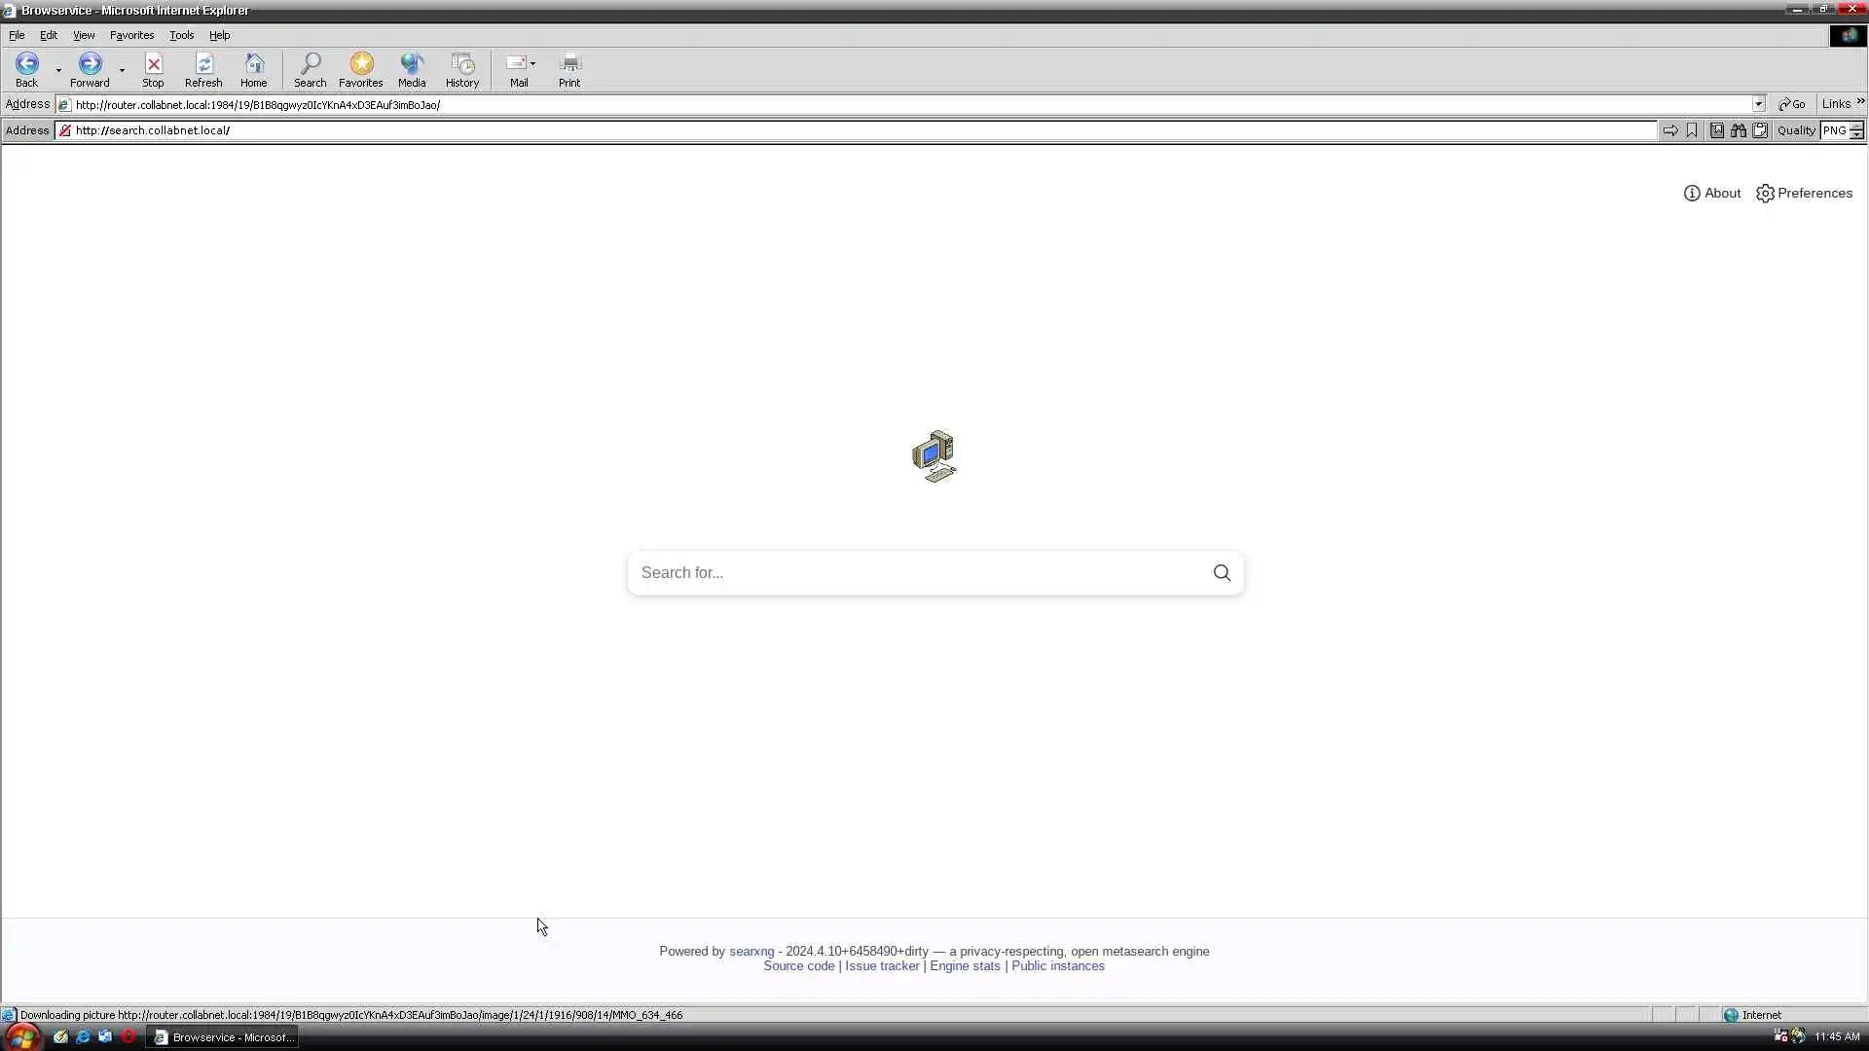Click the bookmark ribbon icon in Browservice bar

pyautogui.click(x=1692, y=130)
